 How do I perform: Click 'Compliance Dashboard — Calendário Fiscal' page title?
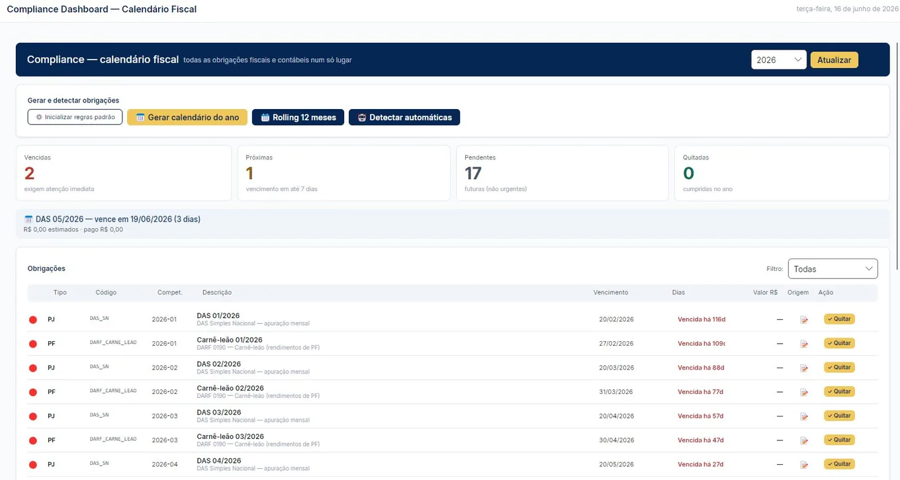[x=101, y=9]
